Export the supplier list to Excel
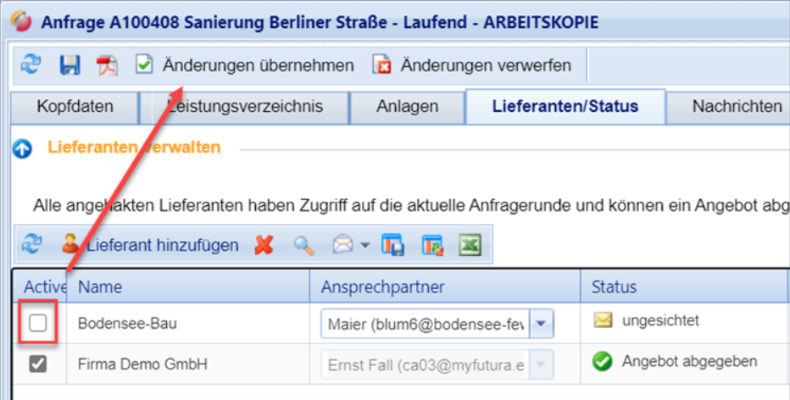This screenshot has height=400, width=790. pyautogui.click(x=470, y=245)
